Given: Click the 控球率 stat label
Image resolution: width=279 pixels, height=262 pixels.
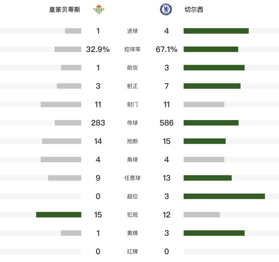Looking at the screenshot, I should coord(132,49).
